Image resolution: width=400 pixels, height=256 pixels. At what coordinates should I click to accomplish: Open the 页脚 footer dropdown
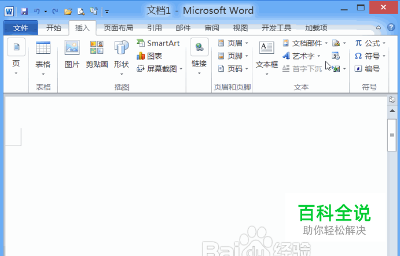233,56
